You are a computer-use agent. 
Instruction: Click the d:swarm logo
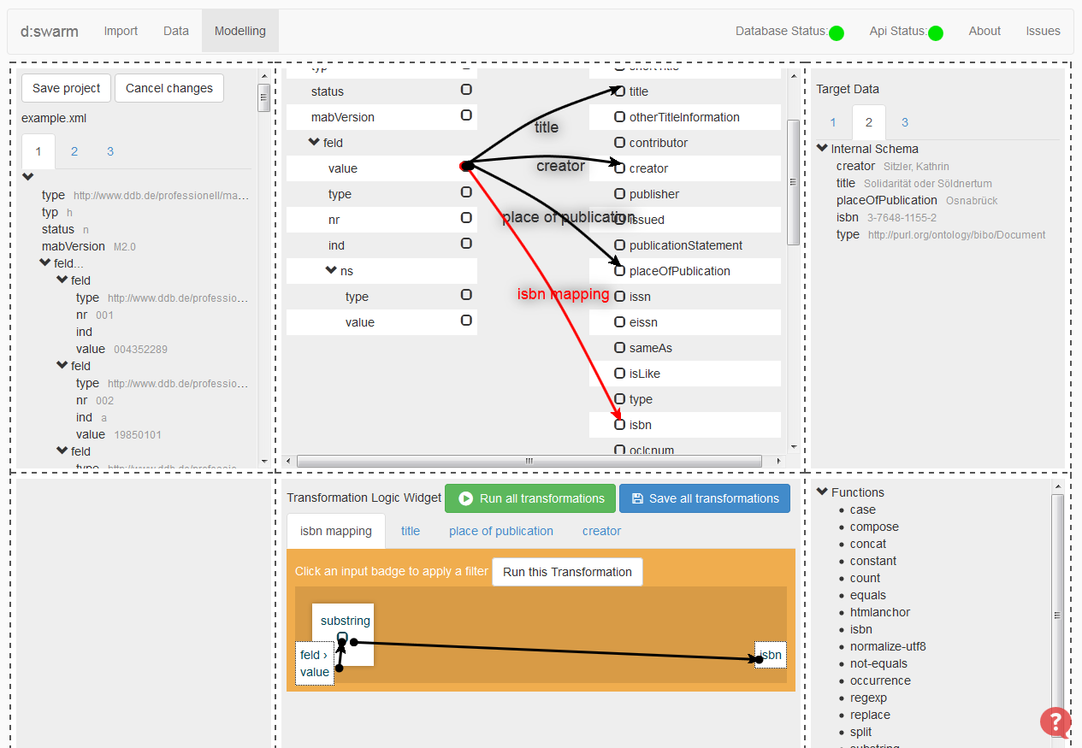click(50, 32)
